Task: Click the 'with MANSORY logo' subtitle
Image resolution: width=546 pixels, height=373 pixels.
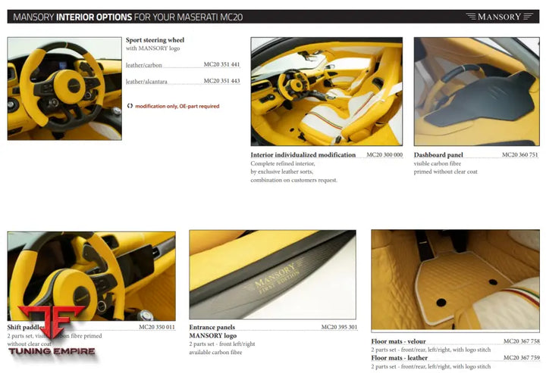Action: [x=153, y=48]
